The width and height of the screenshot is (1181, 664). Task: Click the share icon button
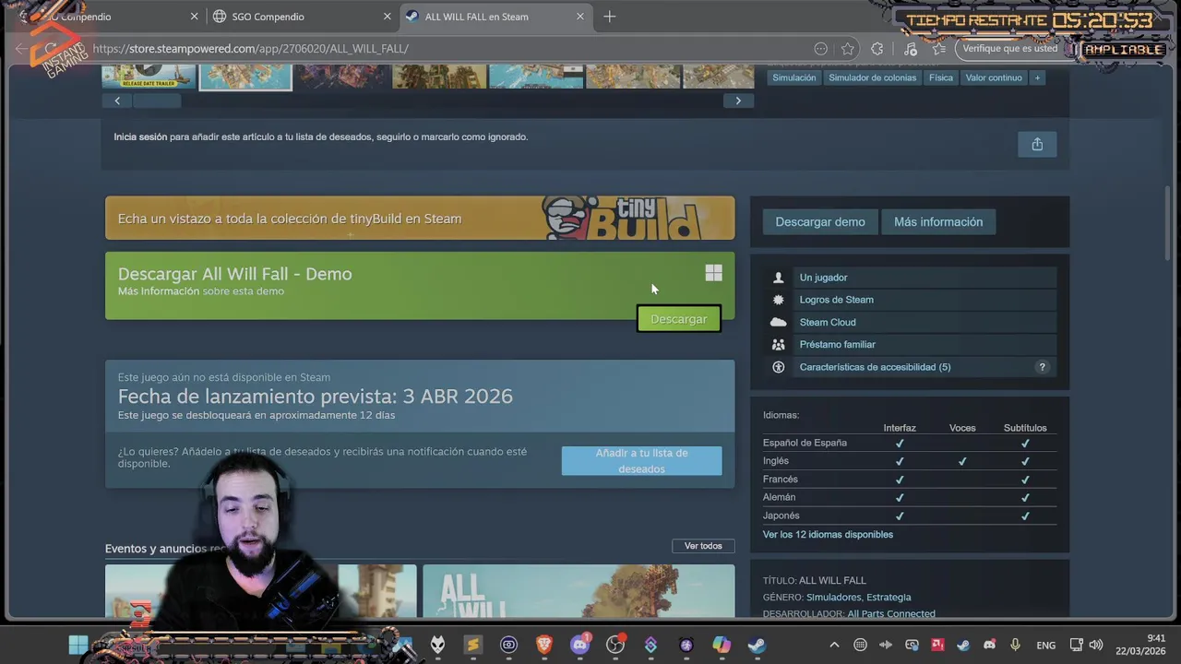click(1037, 144)
